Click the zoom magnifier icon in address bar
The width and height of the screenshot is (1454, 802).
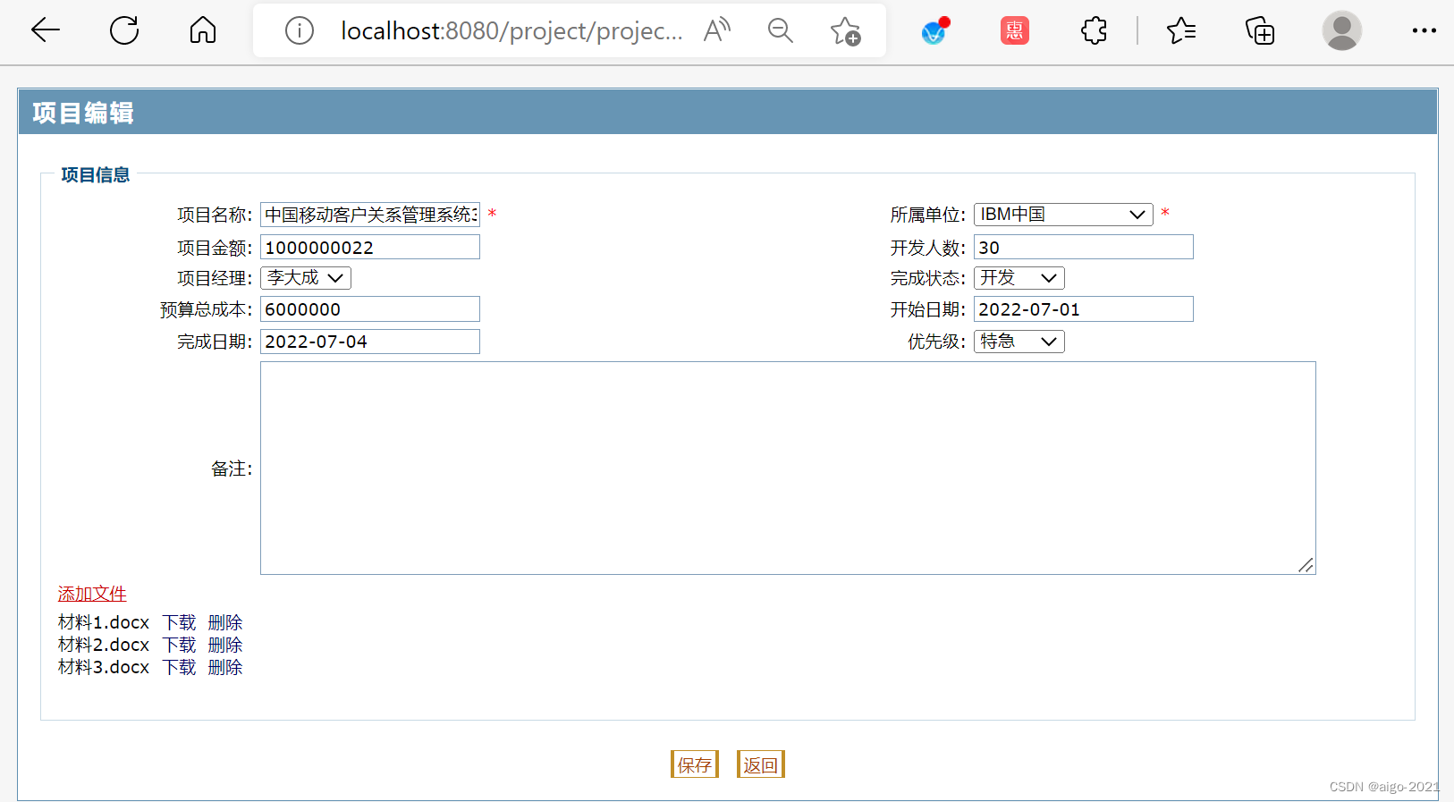(781, 30)
